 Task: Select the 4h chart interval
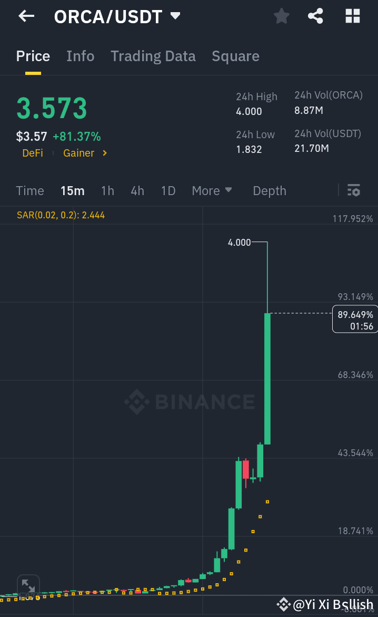point(137,190)
